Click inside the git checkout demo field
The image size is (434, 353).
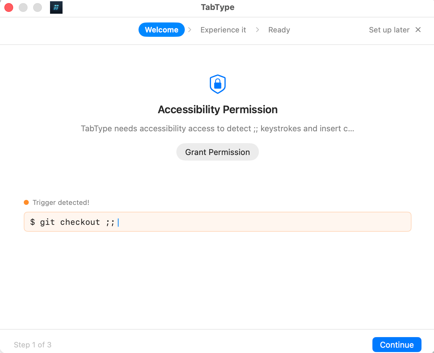coord(218,222)
